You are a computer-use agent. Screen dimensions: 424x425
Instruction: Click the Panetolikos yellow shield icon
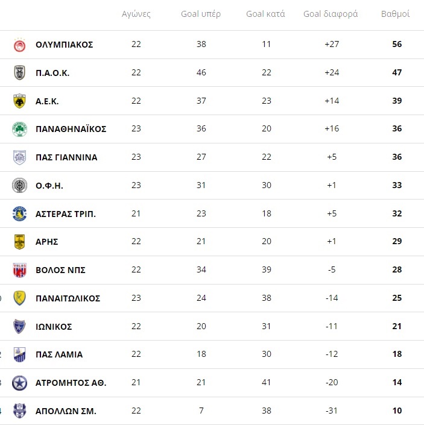pos(19,298)
